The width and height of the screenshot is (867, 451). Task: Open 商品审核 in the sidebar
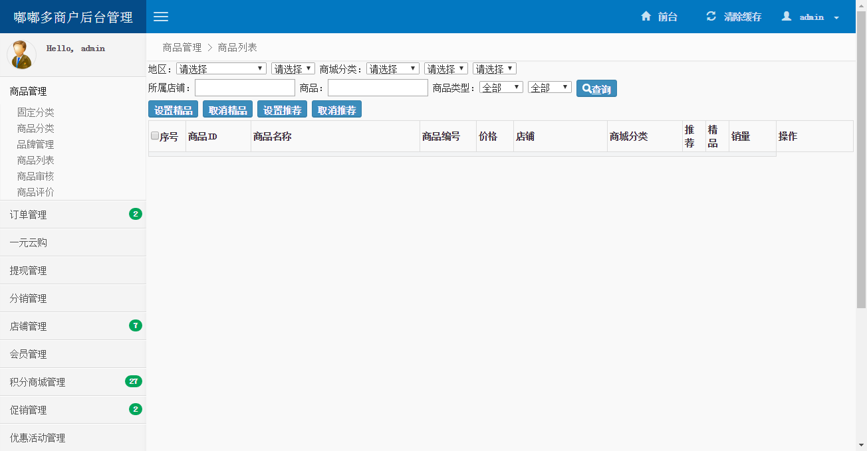(x=36, y=176)
